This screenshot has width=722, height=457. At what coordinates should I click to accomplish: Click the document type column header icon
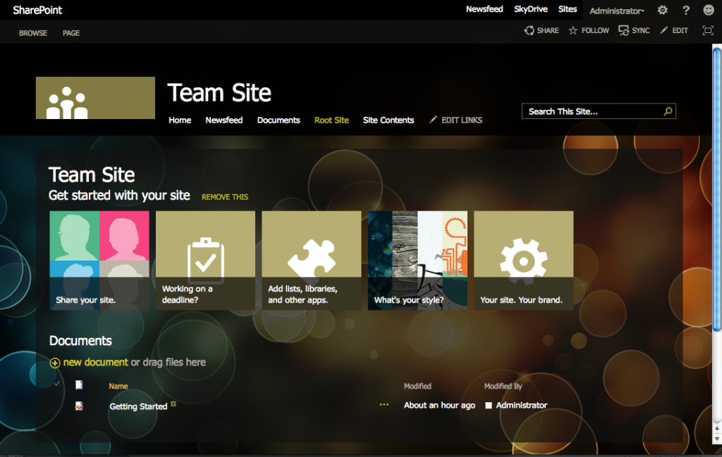point(79,384)
